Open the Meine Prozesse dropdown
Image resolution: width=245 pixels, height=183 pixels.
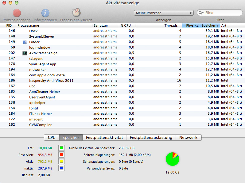click(x=164, y=13)
